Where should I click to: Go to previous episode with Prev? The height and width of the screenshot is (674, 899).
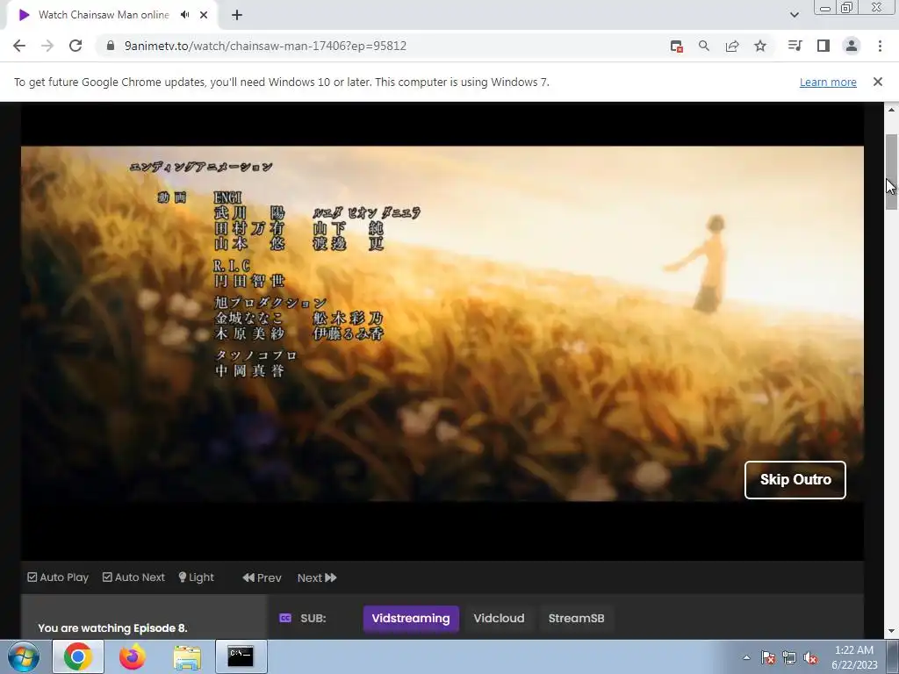click(262, 577)
